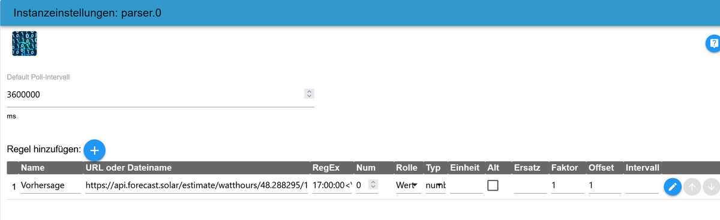Move the Vorhersage rule up
The image size is (720, 220).
[692, 188]
